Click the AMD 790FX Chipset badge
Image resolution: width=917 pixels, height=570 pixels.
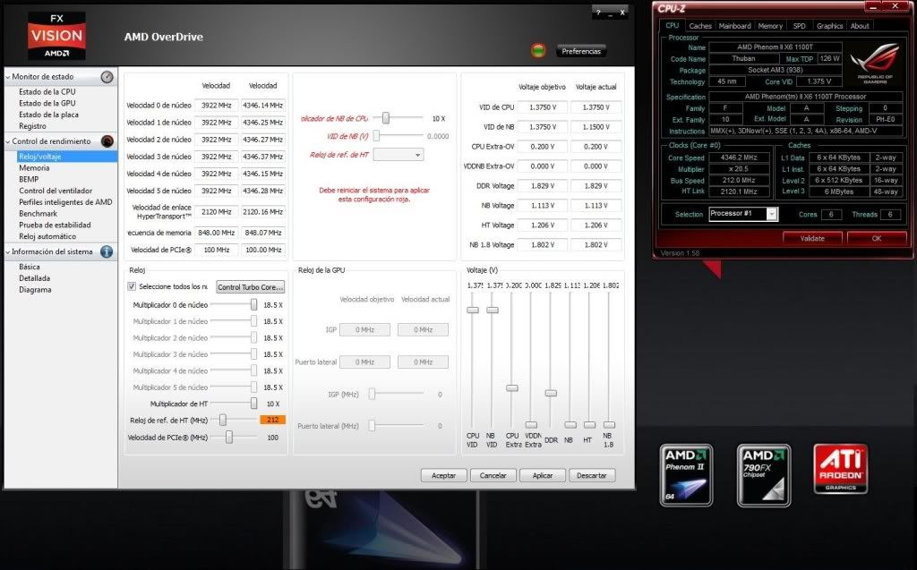[764, 475]
